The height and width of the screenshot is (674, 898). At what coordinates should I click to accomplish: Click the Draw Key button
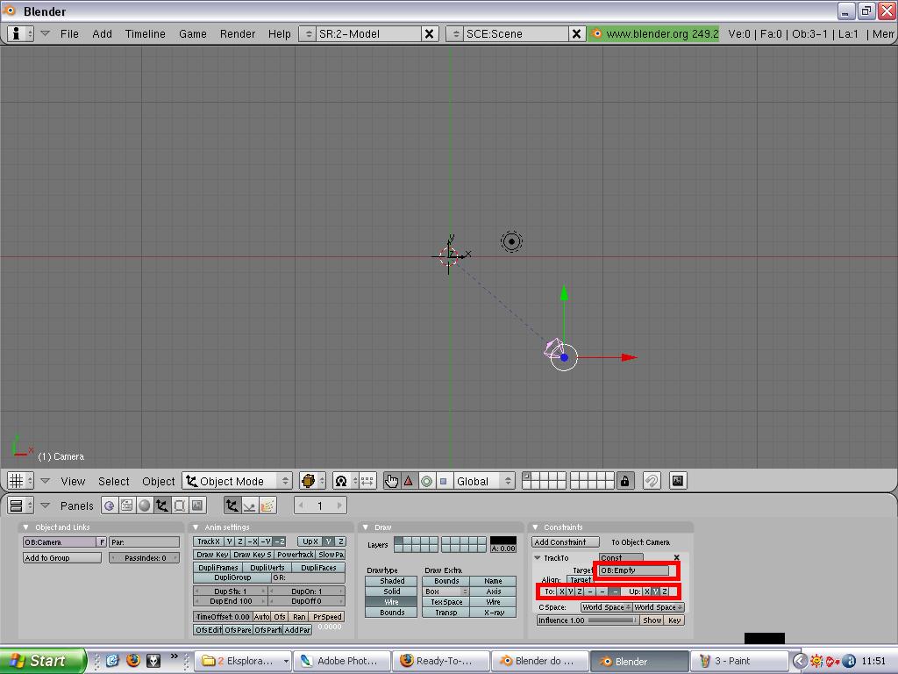coord(212,555)
